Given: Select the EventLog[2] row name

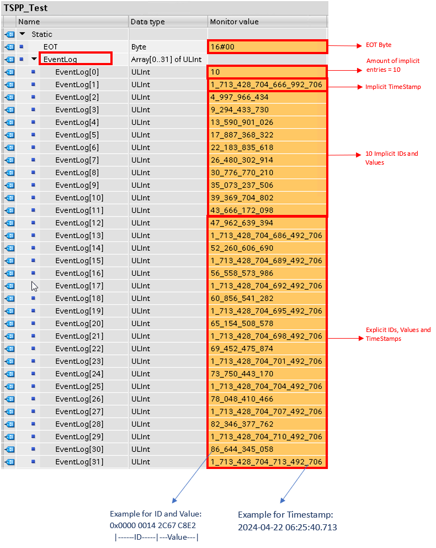Looking at the screenshot, I should coord(77,97).
